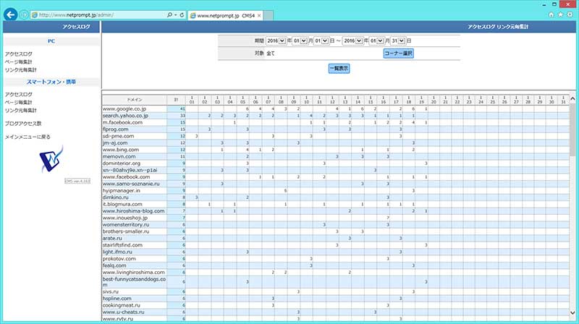Click the ドメイン column header

point(135,100)
